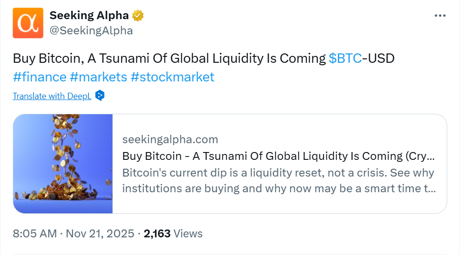This screenshot has height=255, width=460.
Task: Click the 8:05 AM post time
Action: pos(35,234)
